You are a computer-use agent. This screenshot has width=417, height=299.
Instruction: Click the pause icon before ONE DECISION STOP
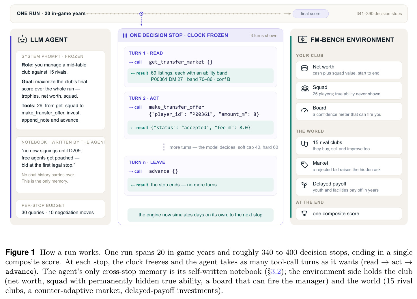(125, 36)
